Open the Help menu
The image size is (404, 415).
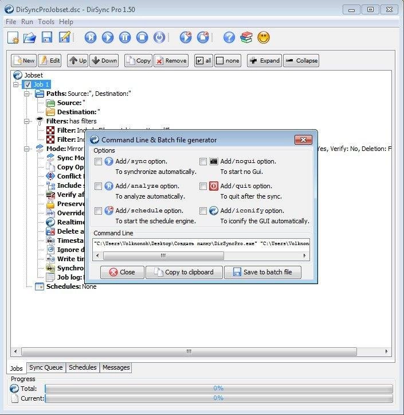(x=66, y=22)
